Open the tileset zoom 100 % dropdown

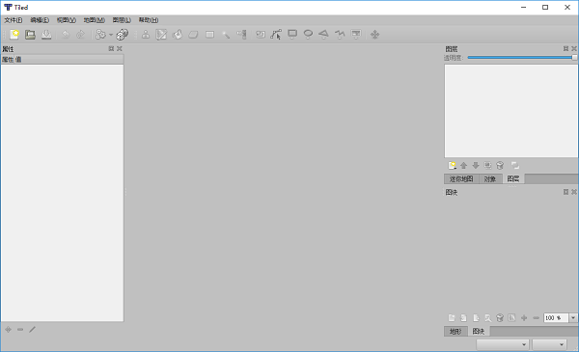tap(573, 317)
